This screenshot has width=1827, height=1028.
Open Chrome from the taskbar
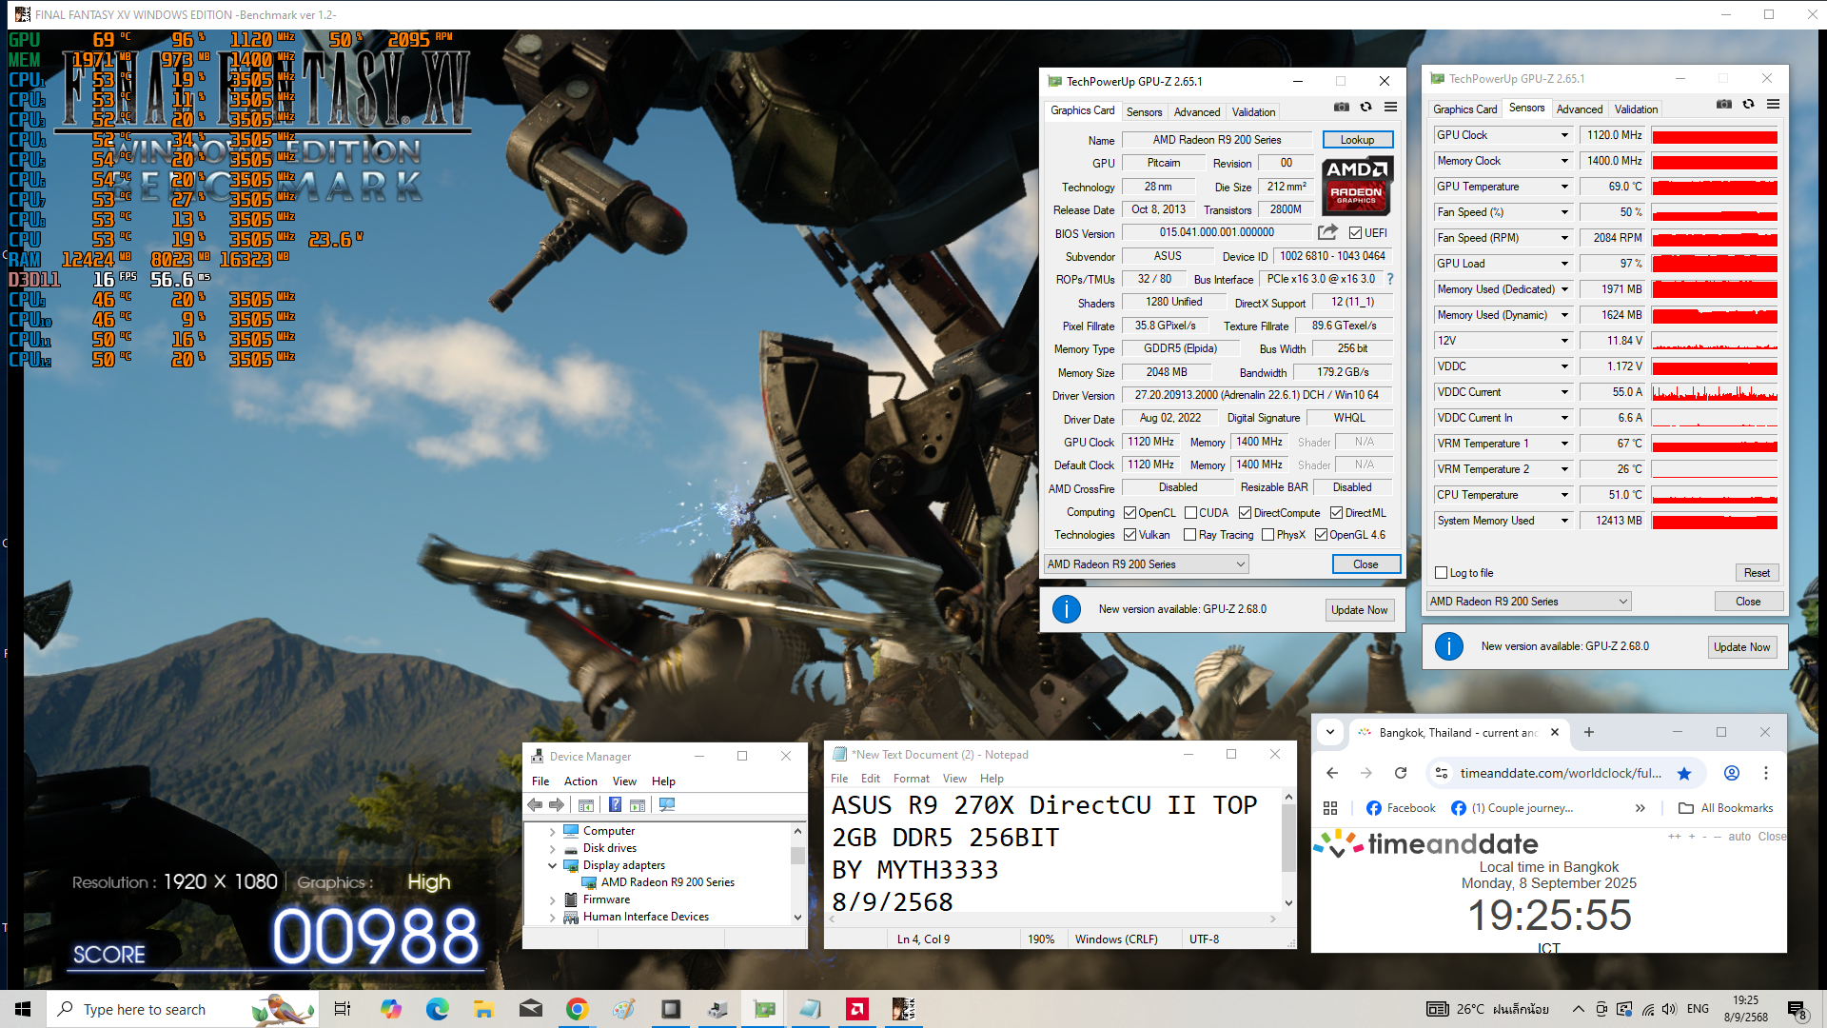(577, 1009)
